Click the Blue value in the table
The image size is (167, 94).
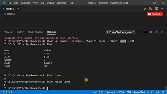(x=47, y=57)
